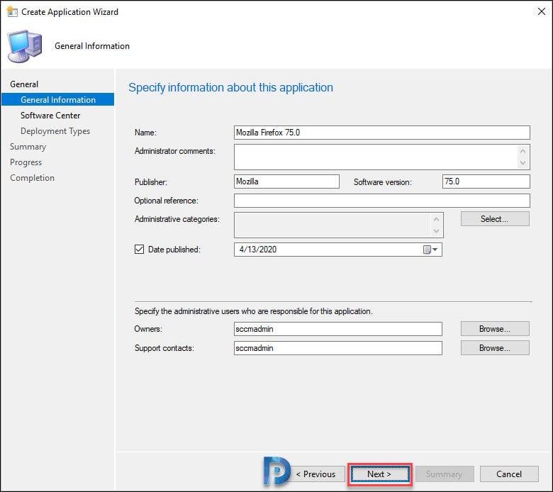Go to the Software Center page
The image size is (553, 492).
[x=50, y=116]
